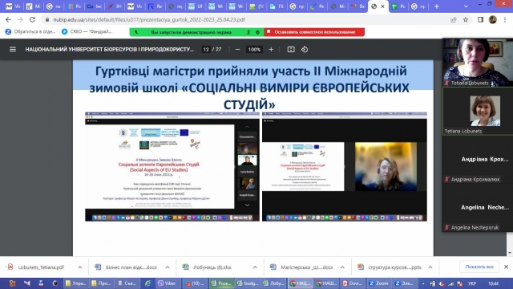Switch to Упра... folder taskbar item

[x=76, y=283]
